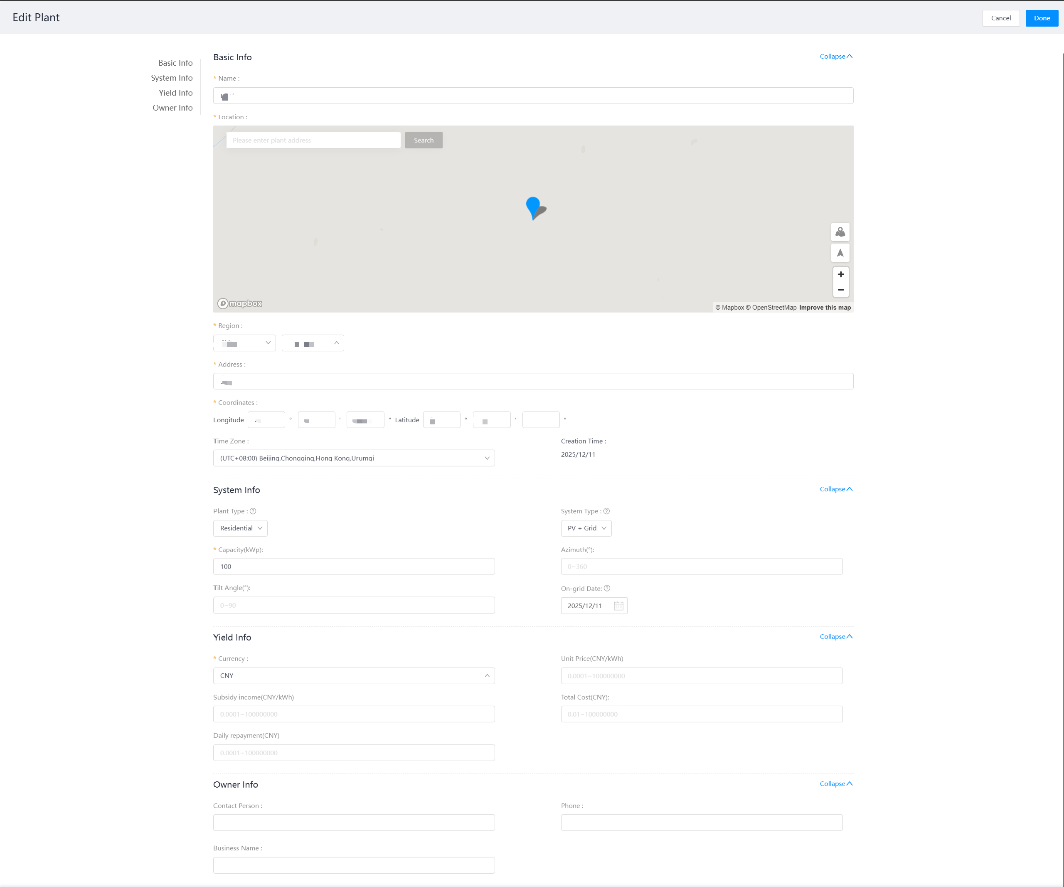Zoom out on the map
Image resolution: width=1064 pixels, height=887 pixels.
(x=840, y=290)
